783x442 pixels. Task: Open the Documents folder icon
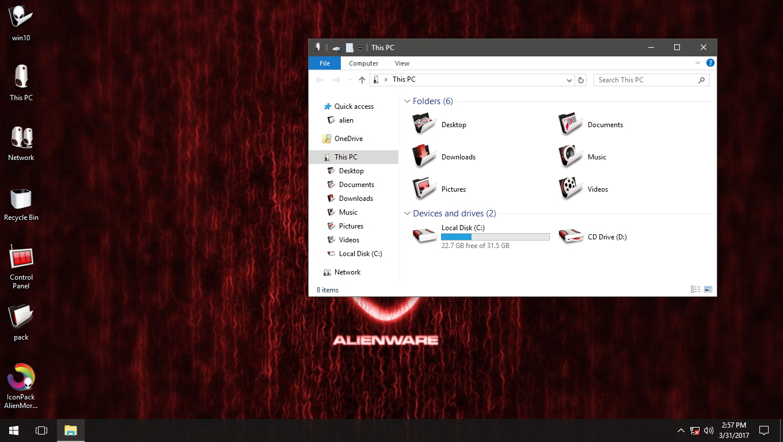click(570, 124)
